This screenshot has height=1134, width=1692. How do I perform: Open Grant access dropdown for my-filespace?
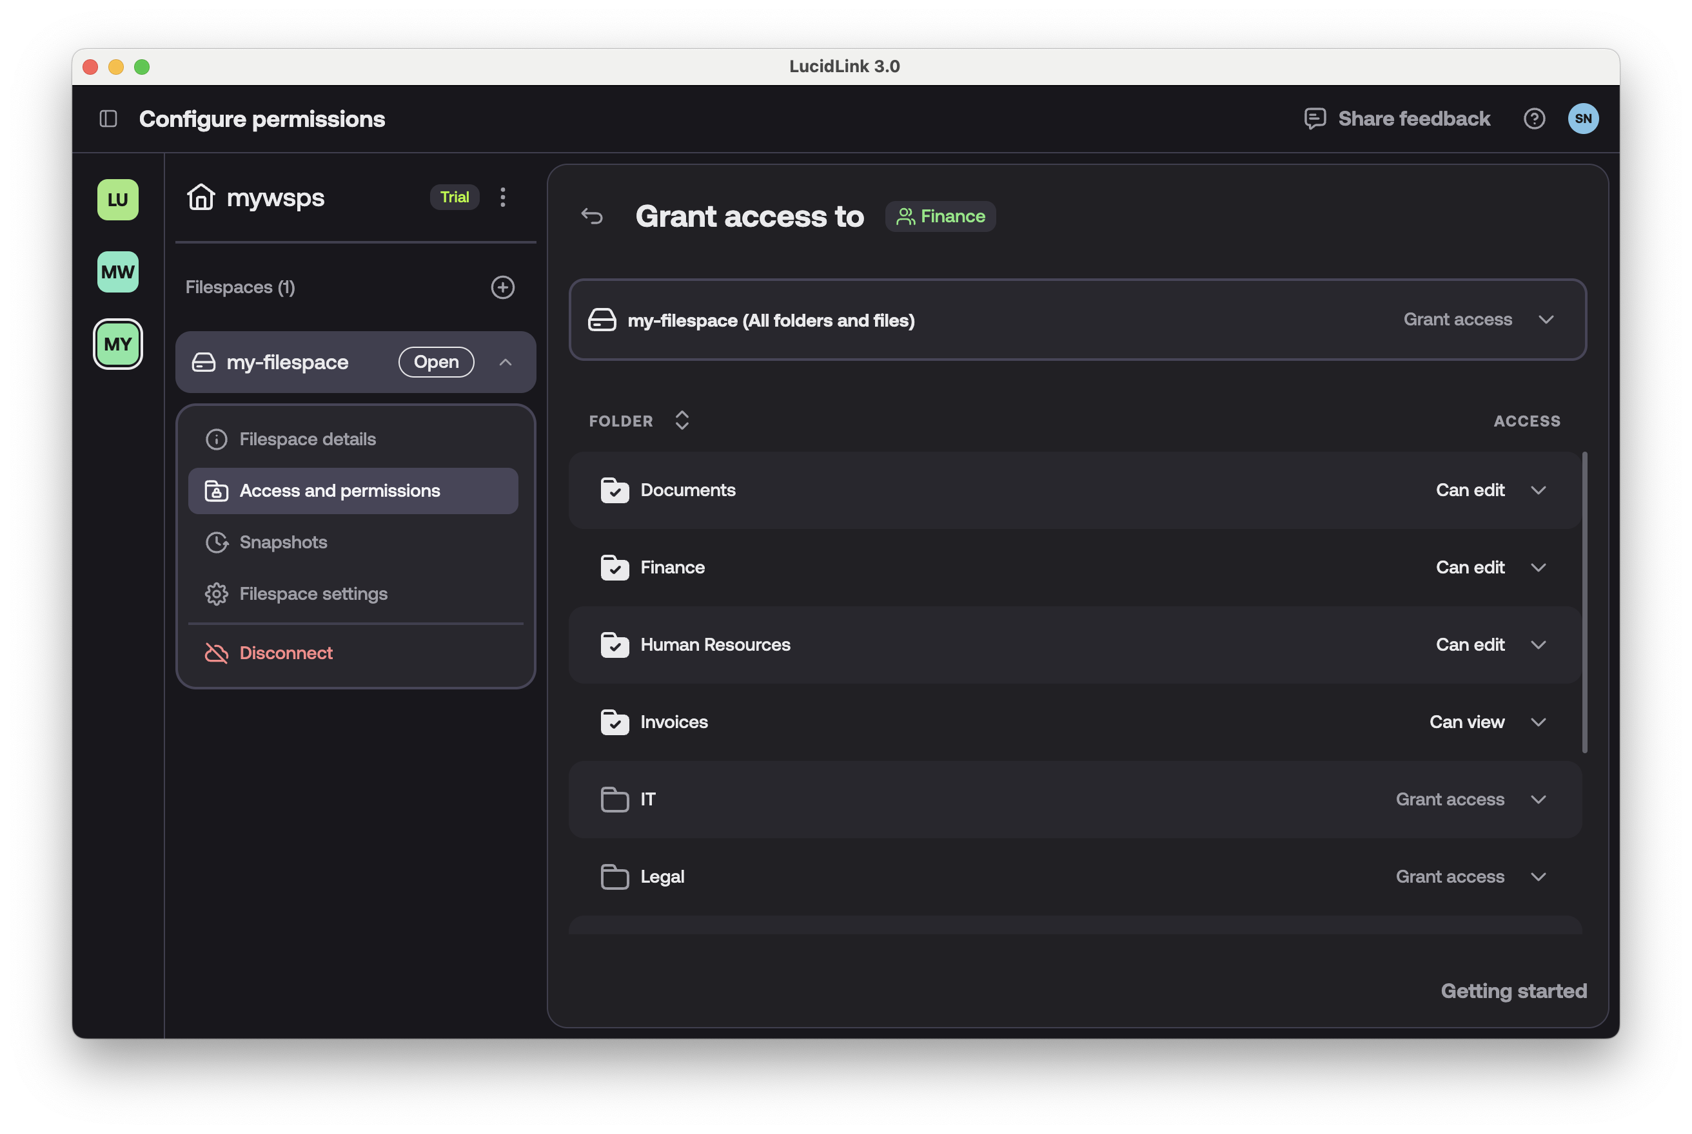coord(1545,320)
